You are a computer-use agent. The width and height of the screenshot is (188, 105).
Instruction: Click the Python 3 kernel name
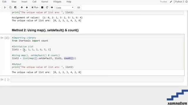[179, 2]
